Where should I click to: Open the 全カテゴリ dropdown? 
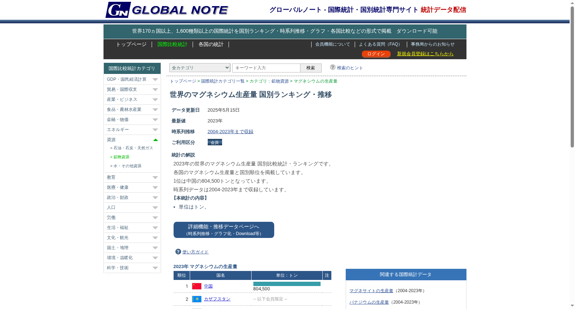pyautogui.click(x=199, y=67)
